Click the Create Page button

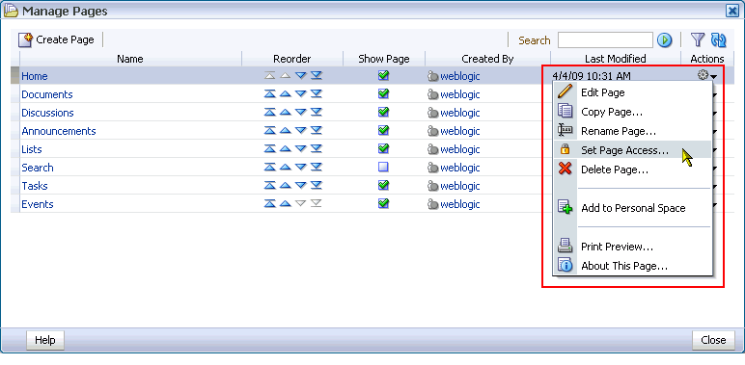pyautogui.click(x=57, y=39)
